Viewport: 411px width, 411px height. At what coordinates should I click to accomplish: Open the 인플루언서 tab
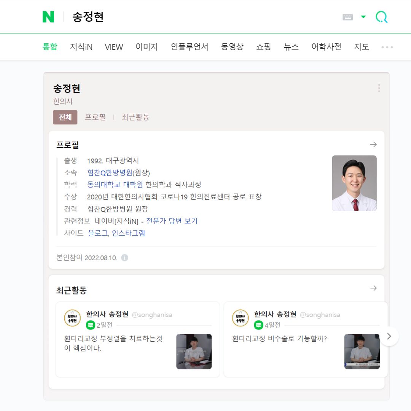click(190, 47)
